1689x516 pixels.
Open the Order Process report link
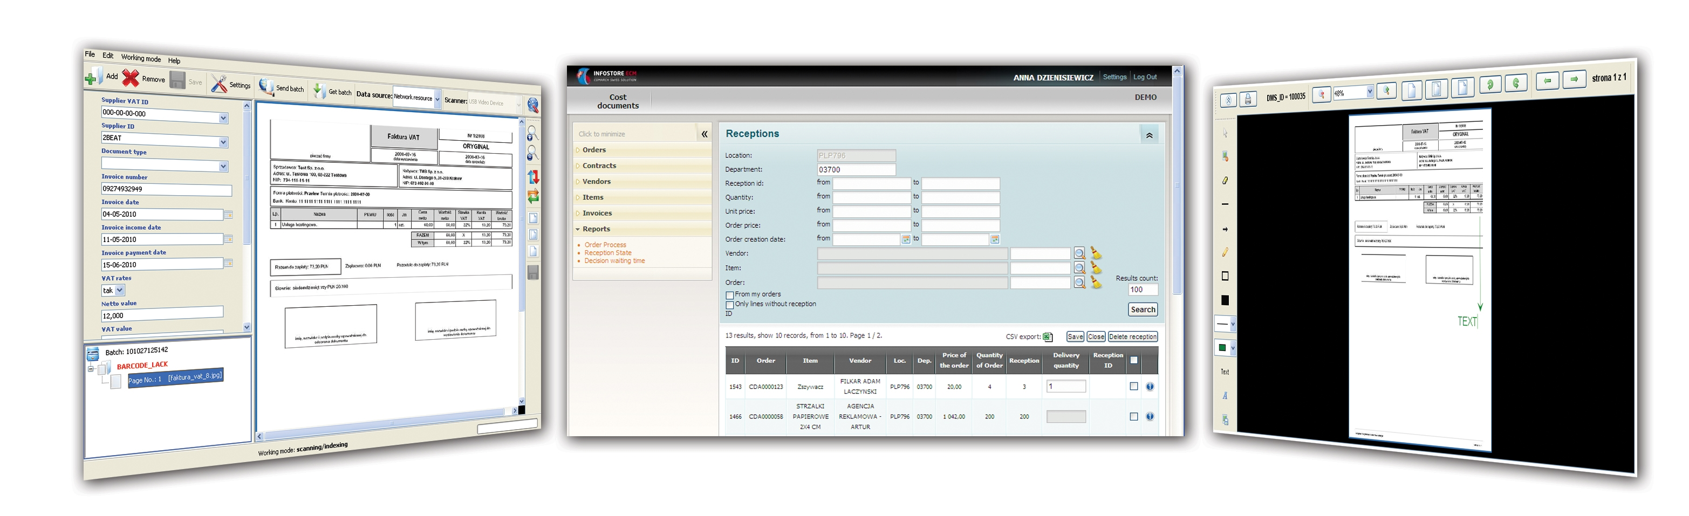coord(605,245)
